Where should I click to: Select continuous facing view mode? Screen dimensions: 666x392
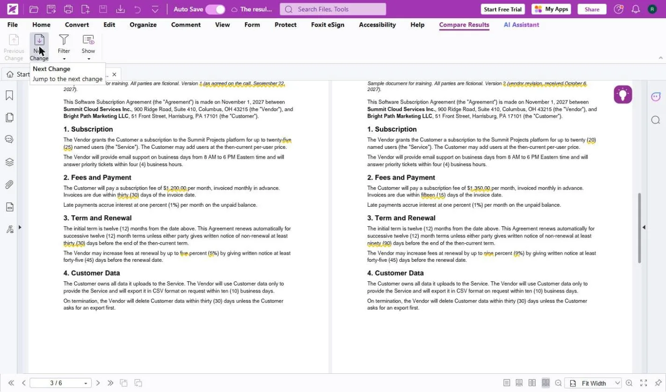point(545,383)
